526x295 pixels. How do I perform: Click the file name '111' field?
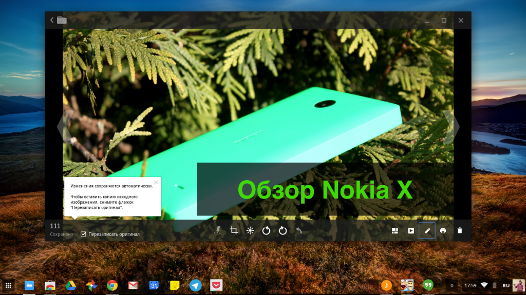55,226
